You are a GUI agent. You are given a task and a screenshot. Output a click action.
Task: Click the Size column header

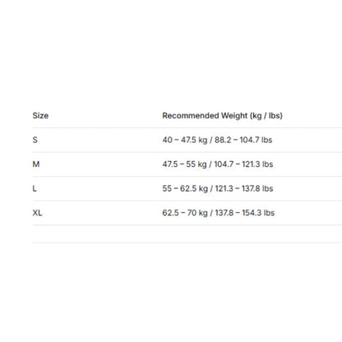coord(40,116)
